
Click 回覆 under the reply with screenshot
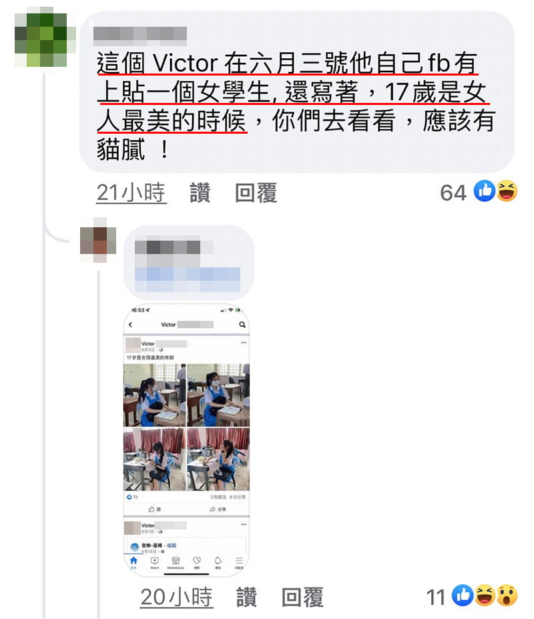[x=302, y=597]
